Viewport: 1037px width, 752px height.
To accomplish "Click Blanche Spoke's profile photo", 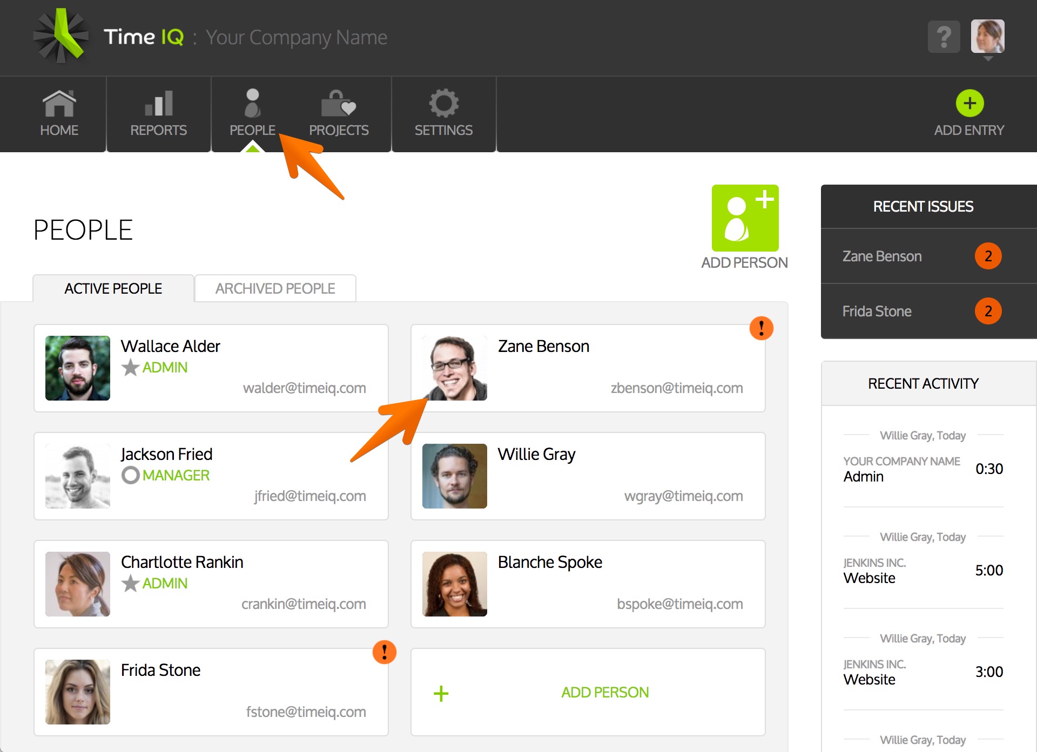I will tap(454, 584).
